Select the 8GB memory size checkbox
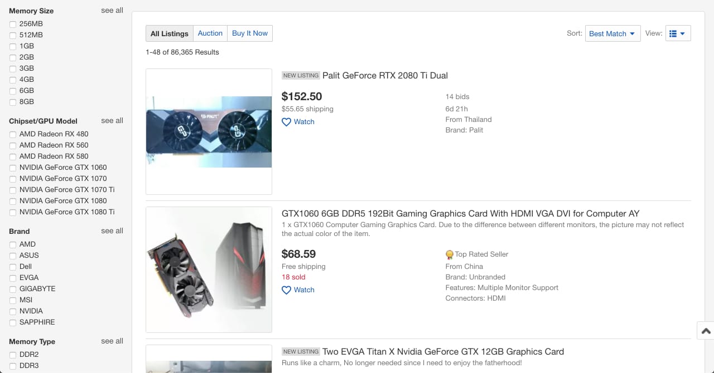The height and width of the screenshot is (373, 714). [x=13, y=102]
